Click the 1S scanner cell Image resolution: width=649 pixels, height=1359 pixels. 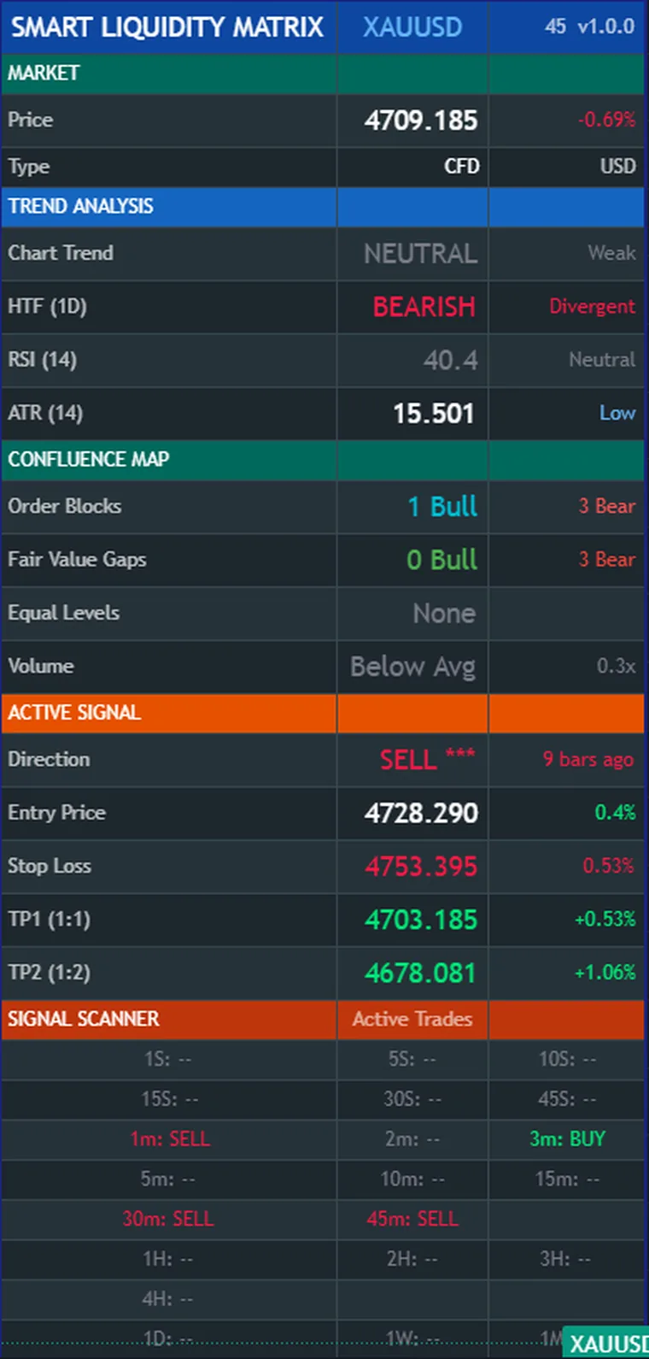coord(168,1059)
